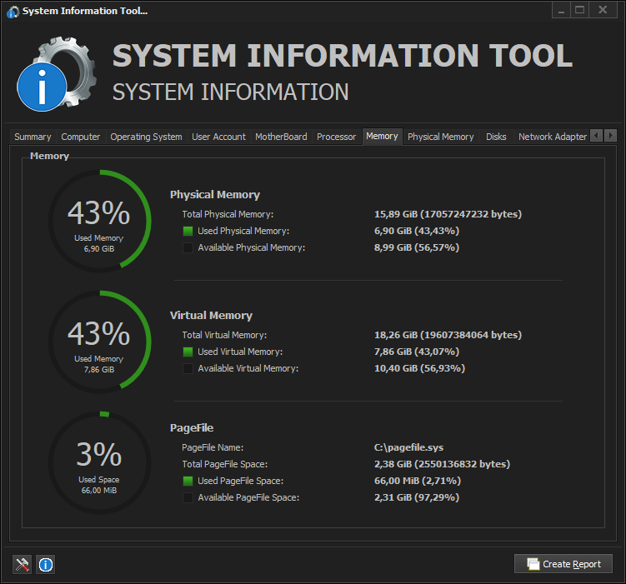Select the Memory tab

click(x=382, y=136)
